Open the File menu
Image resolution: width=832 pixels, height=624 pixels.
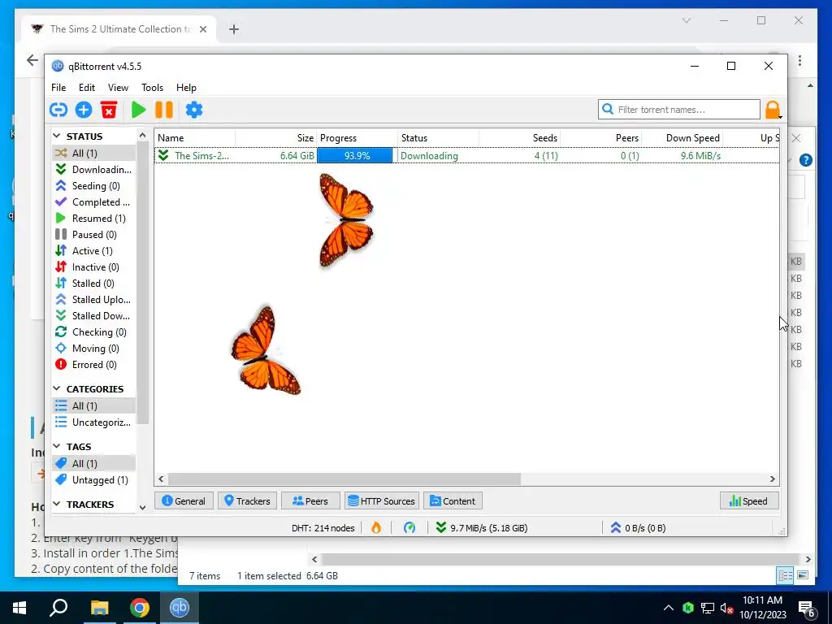coord(58,88)
